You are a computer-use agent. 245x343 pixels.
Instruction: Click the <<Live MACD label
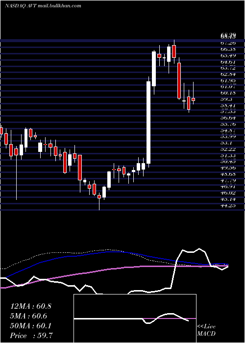(206, 330)
